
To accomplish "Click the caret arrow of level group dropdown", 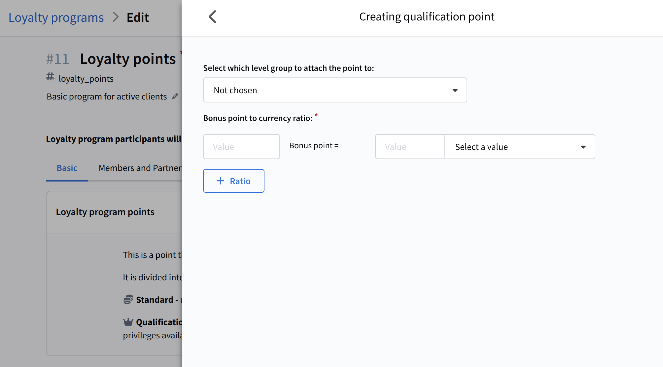I will click(x=455, y=90).
